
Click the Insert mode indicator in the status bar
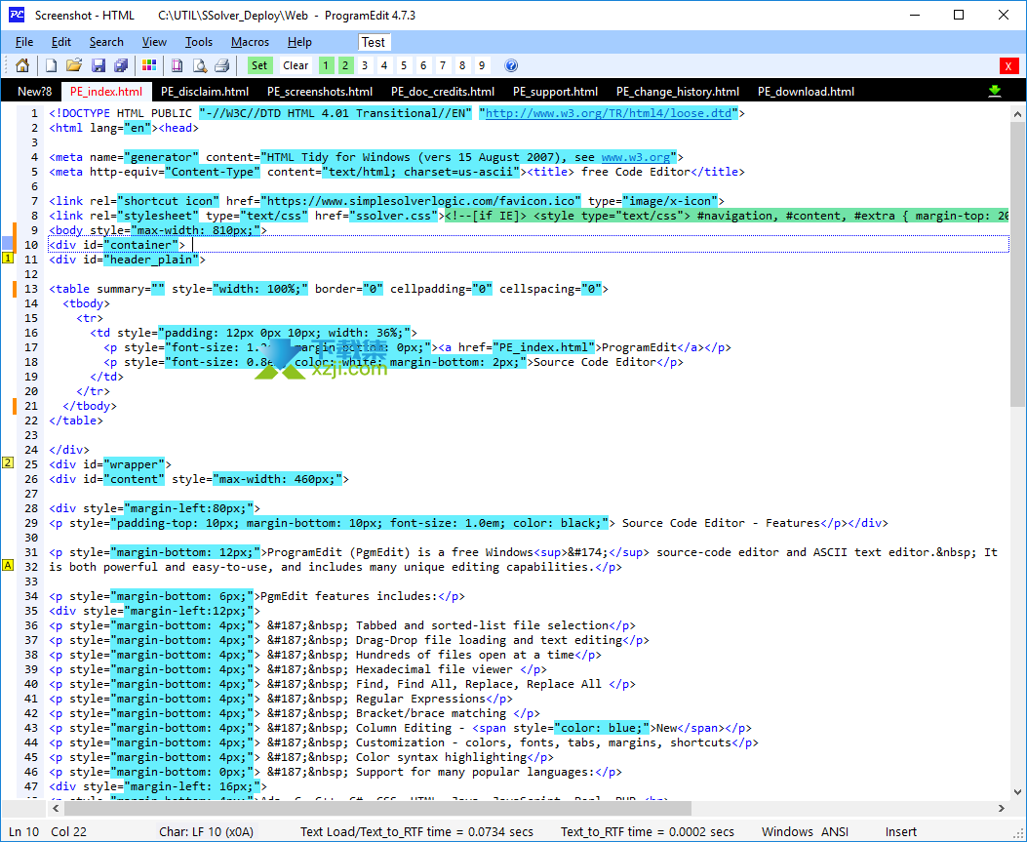click(900, 831)
